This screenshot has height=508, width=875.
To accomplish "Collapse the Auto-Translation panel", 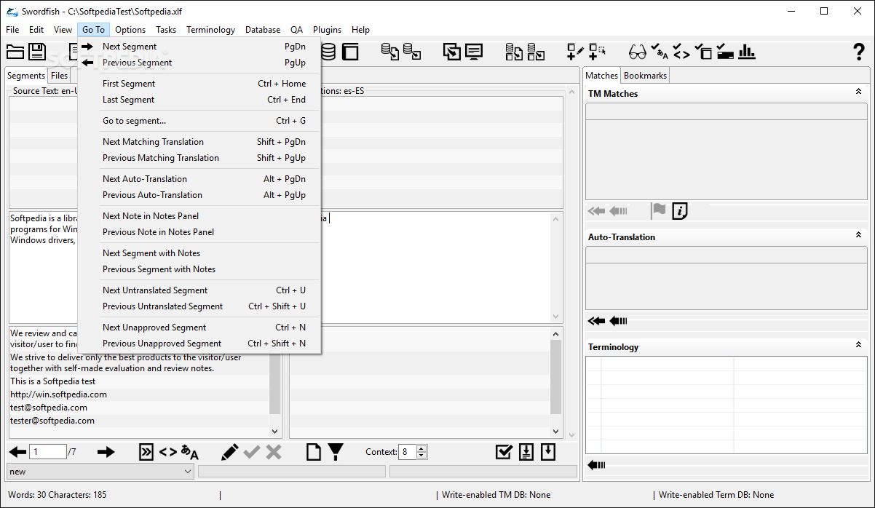I will pyautogui.click(x=858, y=236).
